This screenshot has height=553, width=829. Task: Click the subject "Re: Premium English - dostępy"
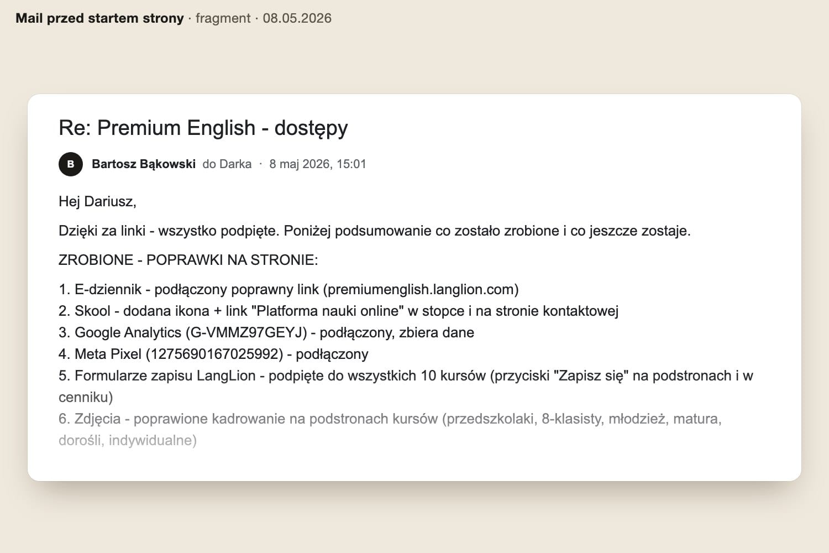point(203,128)
